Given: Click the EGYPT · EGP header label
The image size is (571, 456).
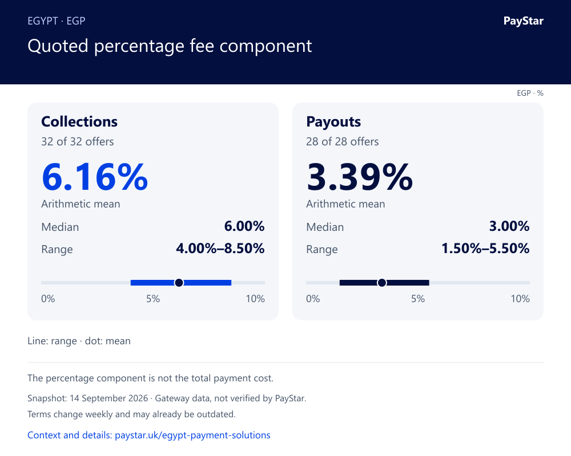Looking at the screenshot, I should point(57,21).
